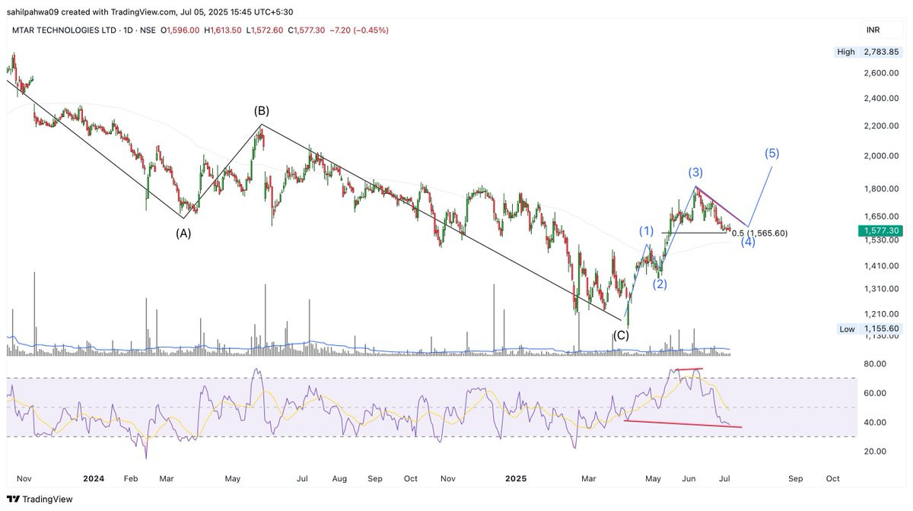Click the 2024 year label on time axis
Screen dimensions: 913x511
[94, 479]
